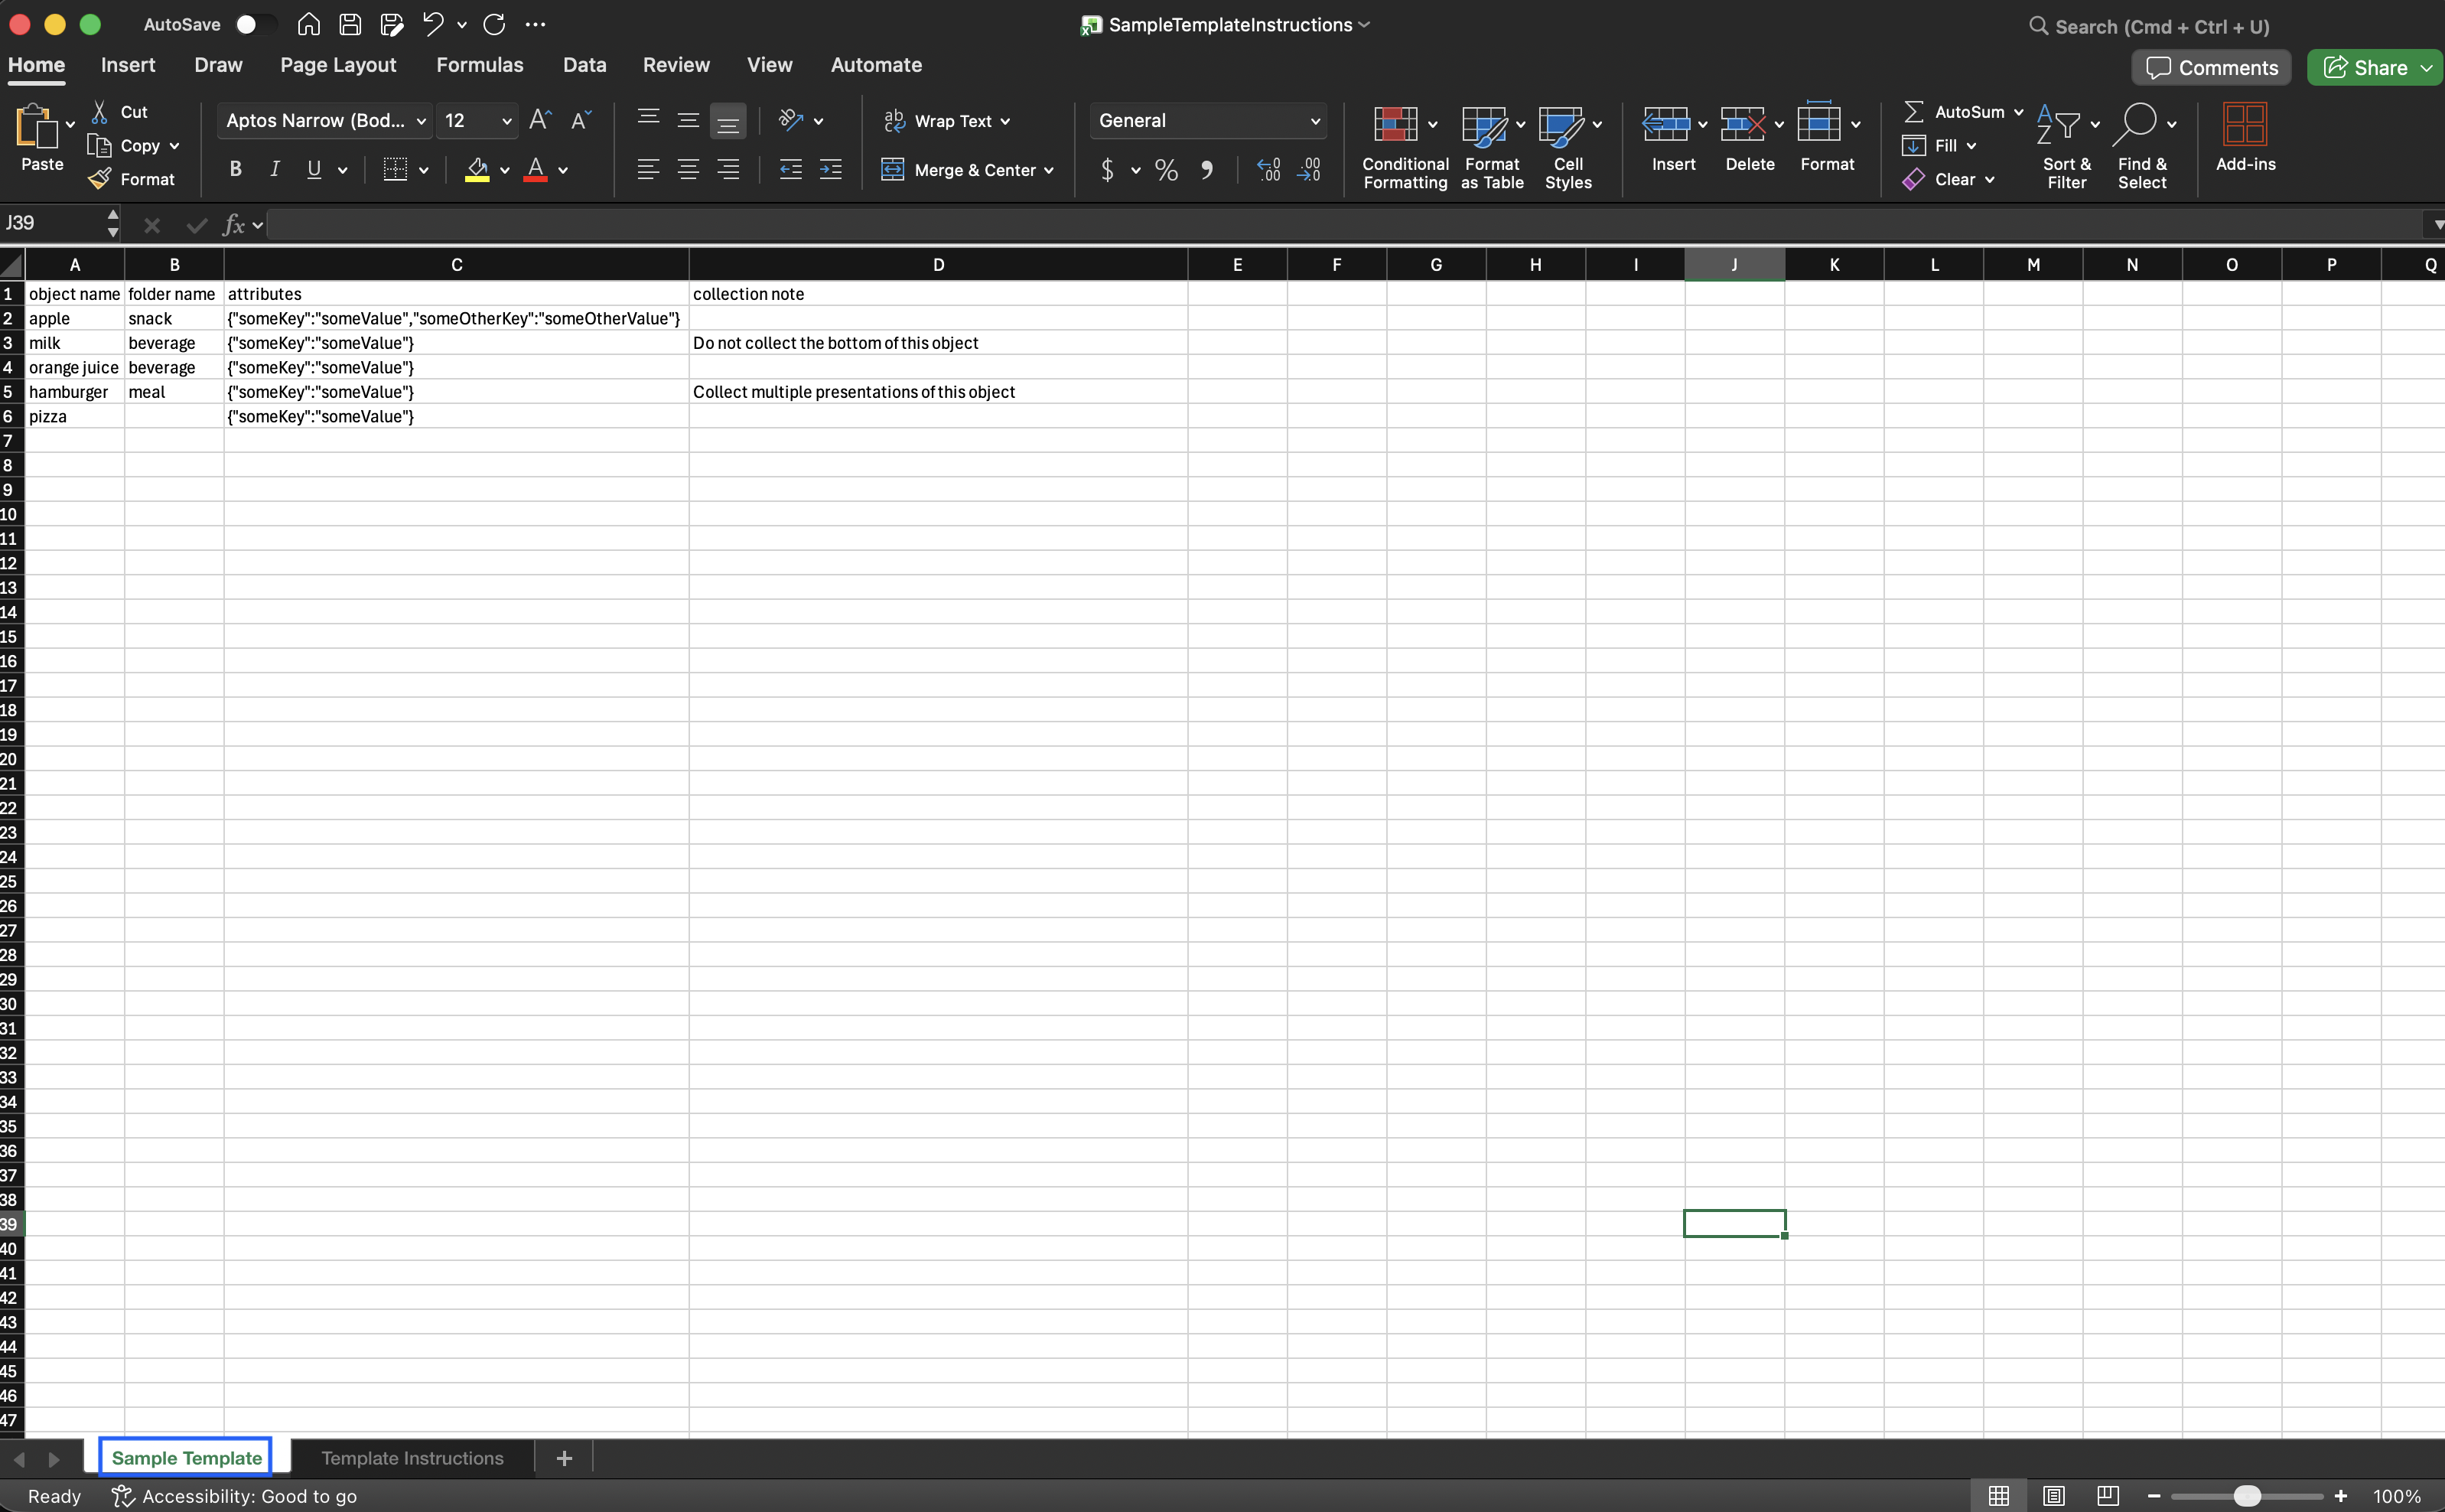Open the Formulas ribbon tab
The image size is (2445, 1512).
(479, 65)
